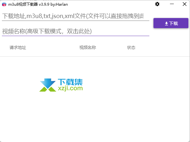This screenshot has height=142, width=190.
Task: Click the m3u8 downloader app icon
Action: pos(4,4)
